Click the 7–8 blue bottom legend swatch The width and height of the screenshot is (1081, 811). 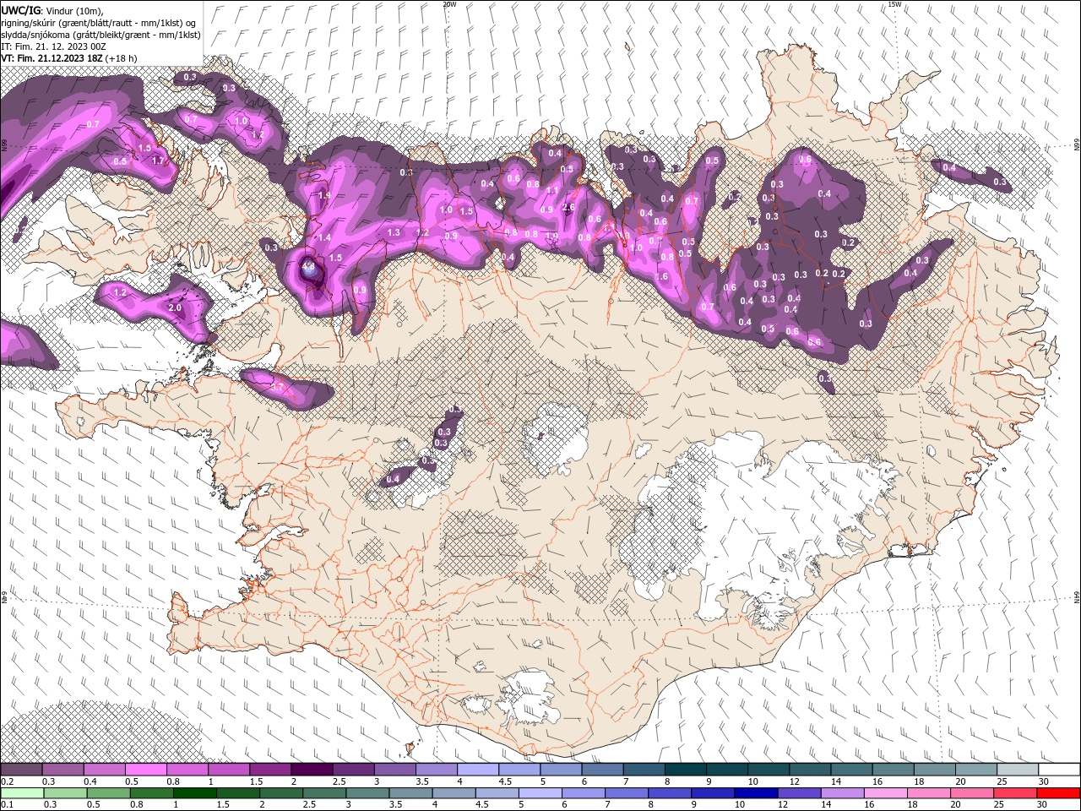[x=625, y=793]
